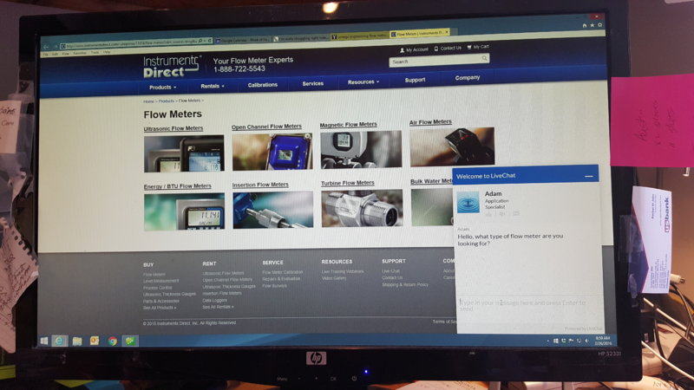Minimize the LiveChat window

[589, 176]
